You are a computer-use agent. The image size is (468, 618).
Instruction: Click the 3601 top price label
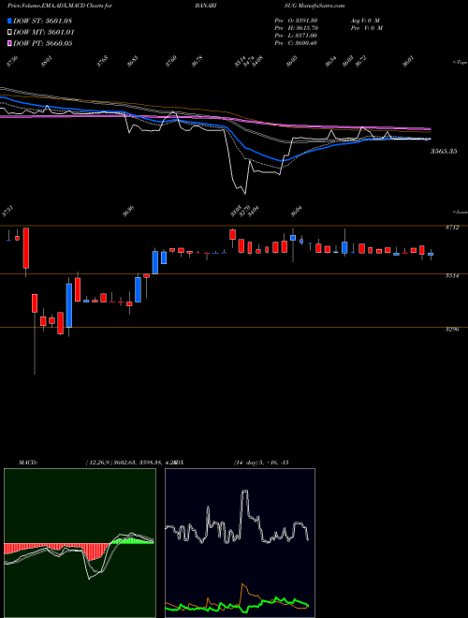[408, 61]
